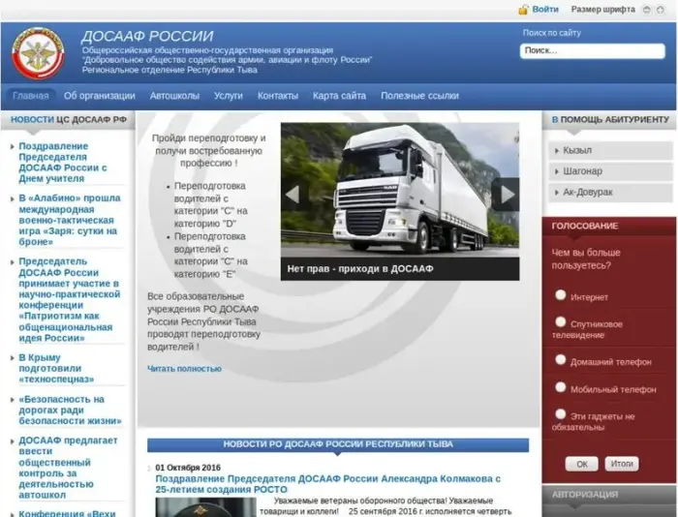
Task: Open the Контакты menu item
Action: tap(277, 96)
